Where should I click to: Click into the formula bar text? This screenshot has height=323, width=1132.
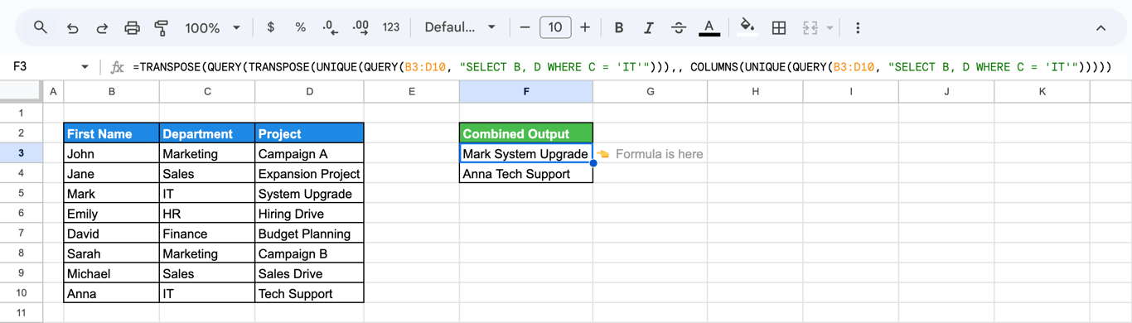622,66
